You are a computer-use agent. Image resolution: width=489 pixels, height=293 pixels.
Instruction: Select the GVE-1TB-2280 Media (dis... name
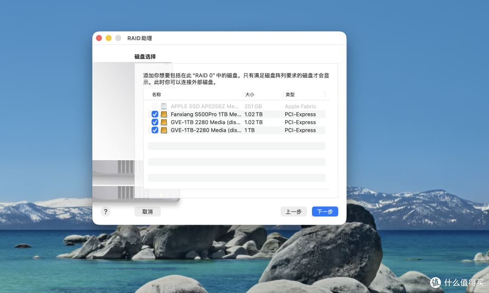tap(206, 130)
